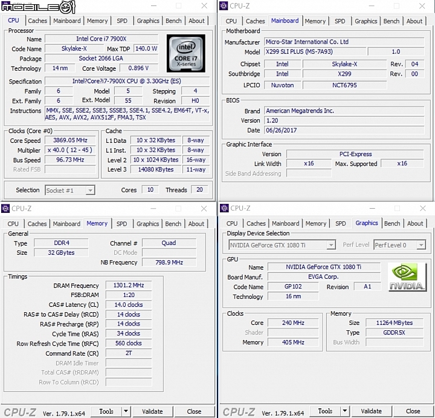Select Caches tab in Mainboard window
Screen dimensions: 435x418
coord(255,21)
